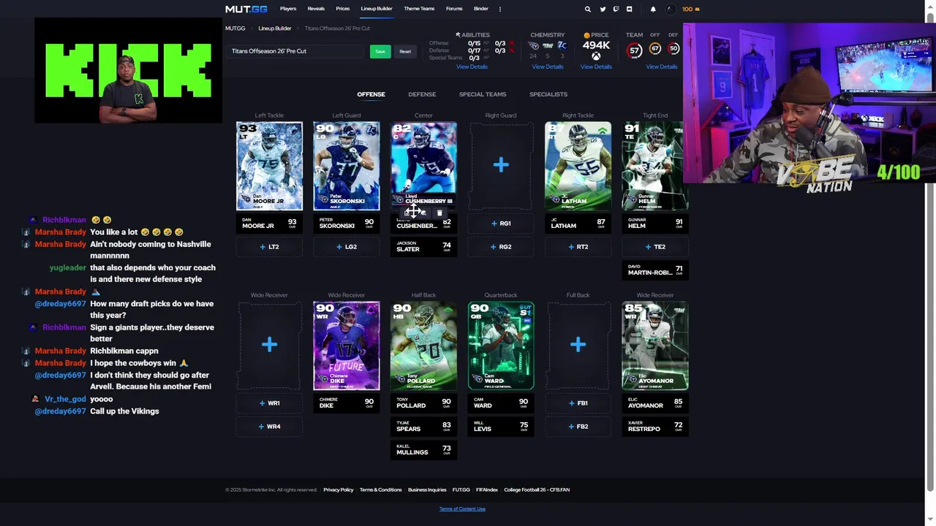This screenshot has width=936, height=526.
Task: Save the lineup with green Save button
Action: (x=380, y=51)
